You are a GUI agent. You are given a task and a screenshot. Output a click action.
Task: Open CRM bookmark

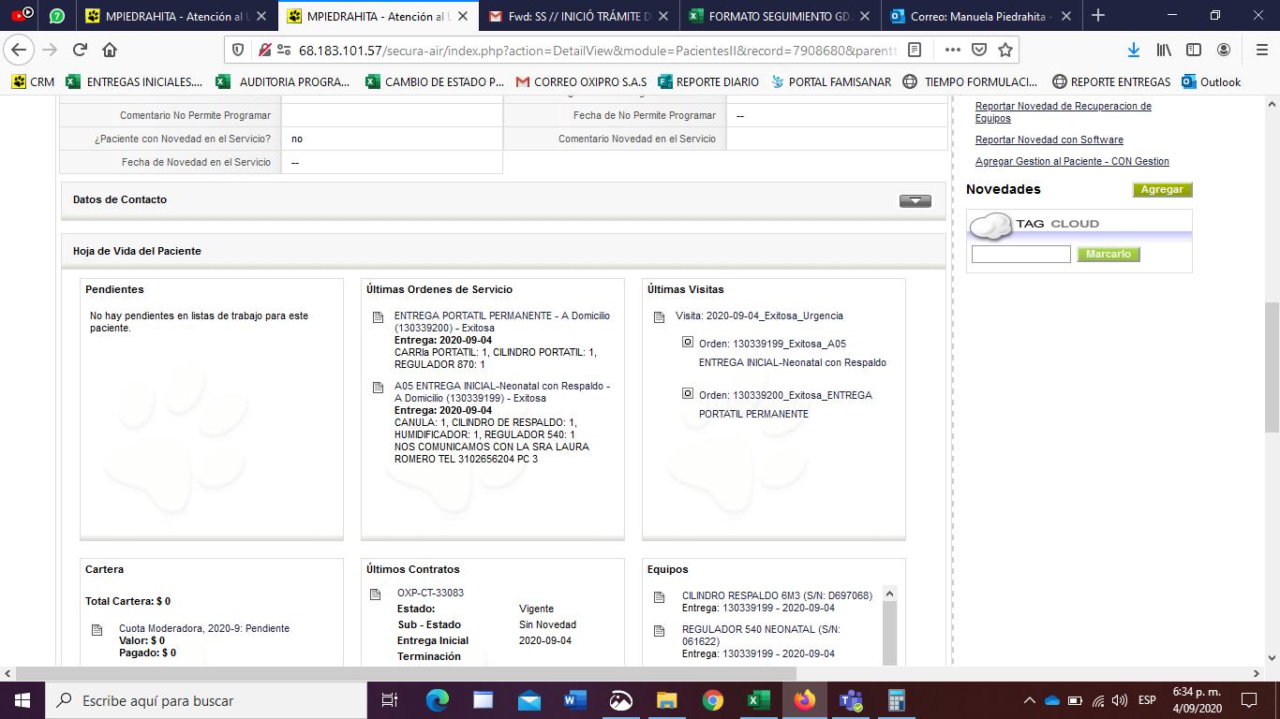(33, 81)
